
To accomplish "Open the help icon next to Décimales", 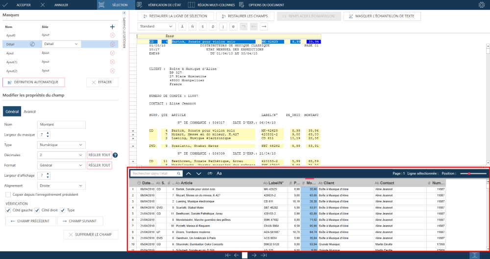I will [x=115, y=155].
